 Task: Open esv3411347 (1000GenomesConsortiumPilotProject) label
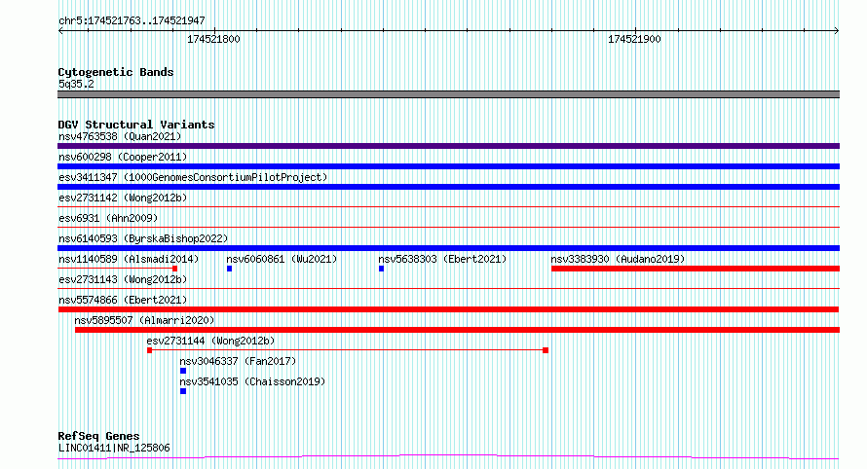193,177
